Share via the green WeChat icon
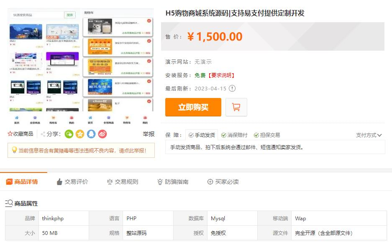392x242 pixels. 69,134
